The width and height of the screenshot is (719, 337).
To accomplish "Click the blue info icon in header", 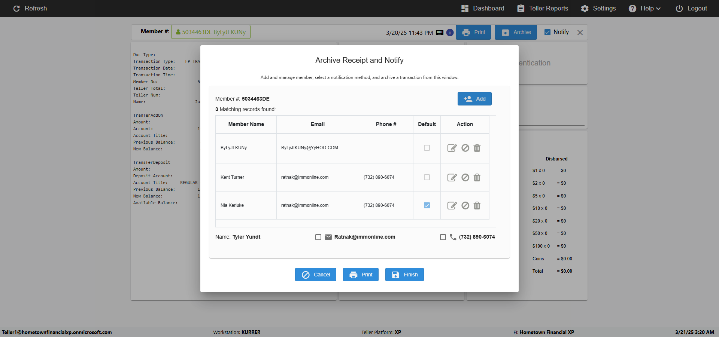I will tap(450, 33).
